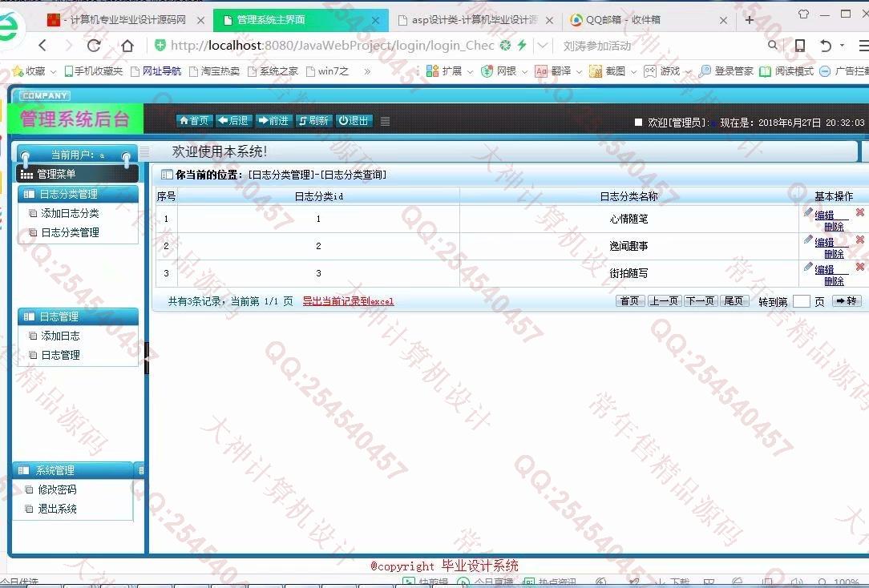Open 截图 screenshot tool
869x588 pixels.
[x=608, y=70]
